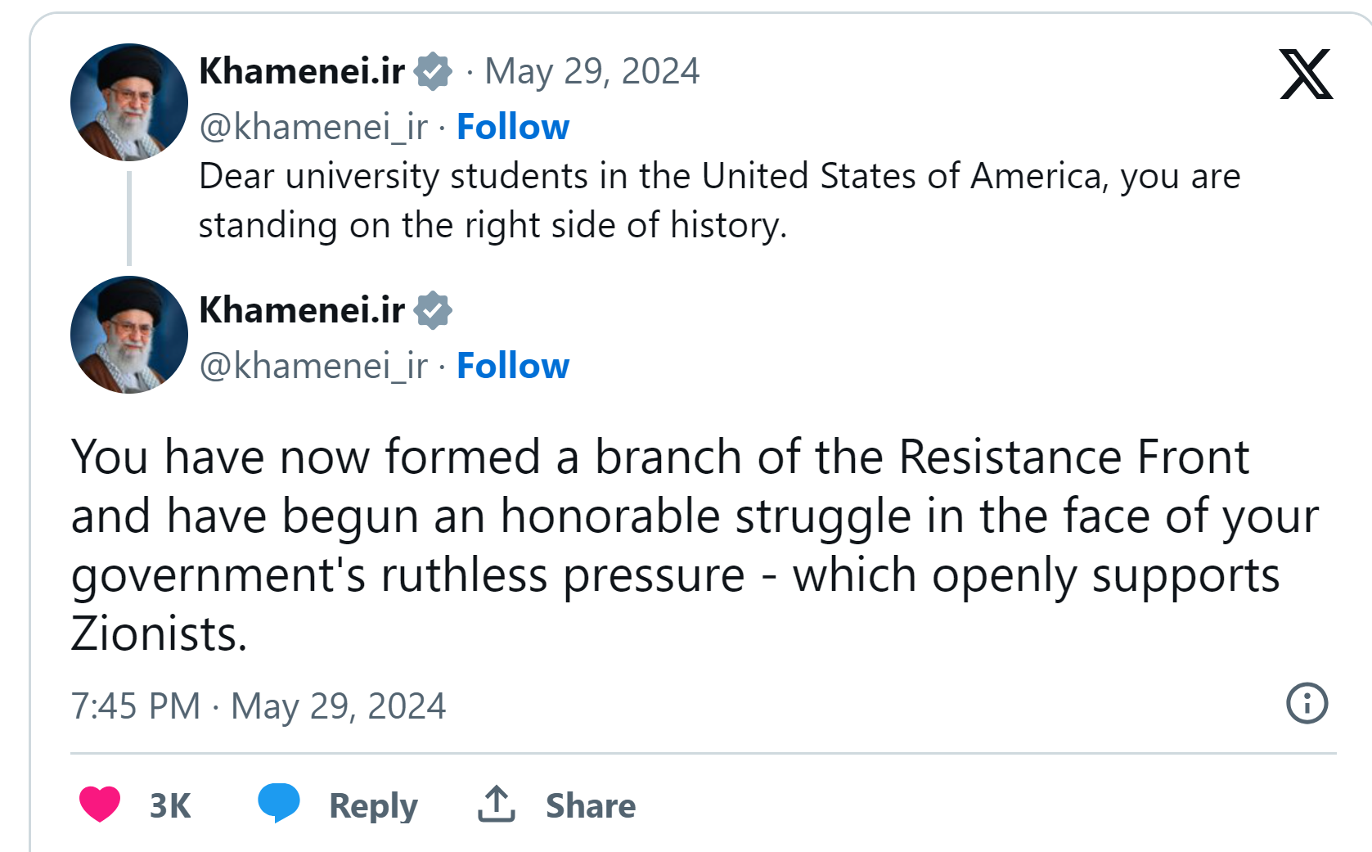Click the share upload arrow icon
The width and height of the screenshot is (1372, 852).
497,804
